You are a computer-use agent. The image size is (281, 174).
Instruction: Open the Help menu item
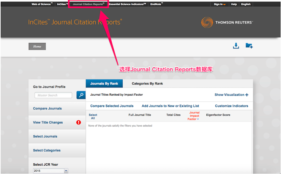tap(234, 4)
